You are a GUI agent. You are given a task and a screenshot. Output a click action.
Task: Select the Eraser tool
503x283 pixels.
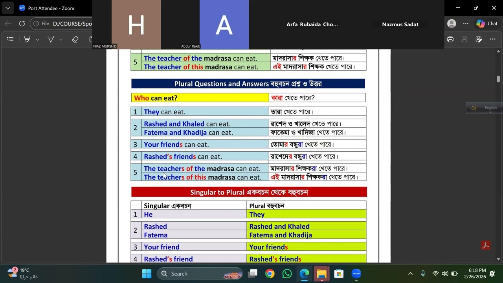point(75,39)
